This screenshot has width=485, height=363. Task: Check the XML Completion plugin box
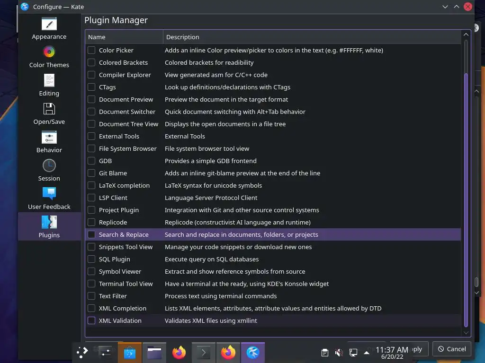point(91,308)
